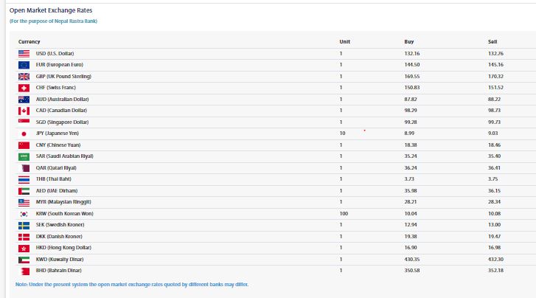The height and width of the screenshot is (298, 536).
Task: Click the Japanese flag icon
Action: pos(23,134)
